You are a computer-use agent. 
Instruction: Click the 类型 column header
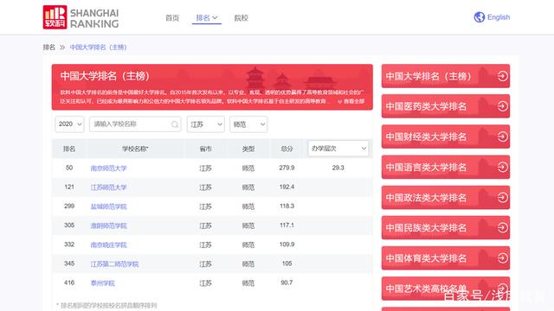(248, 149)
